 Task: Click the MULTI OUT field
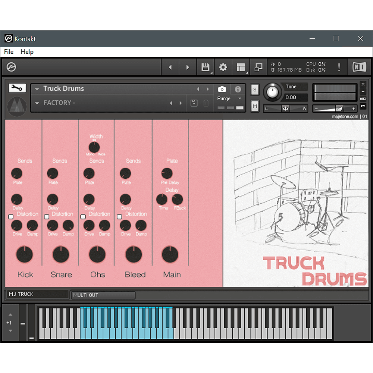[103, 295]
